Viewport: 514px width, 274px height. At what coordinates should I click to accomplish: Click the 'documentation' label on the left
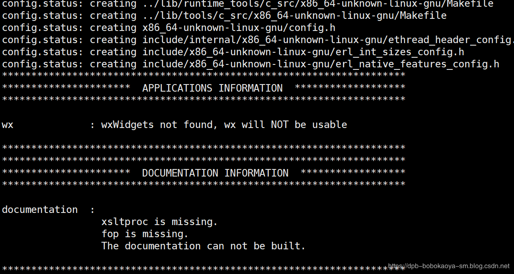[40, 210]
